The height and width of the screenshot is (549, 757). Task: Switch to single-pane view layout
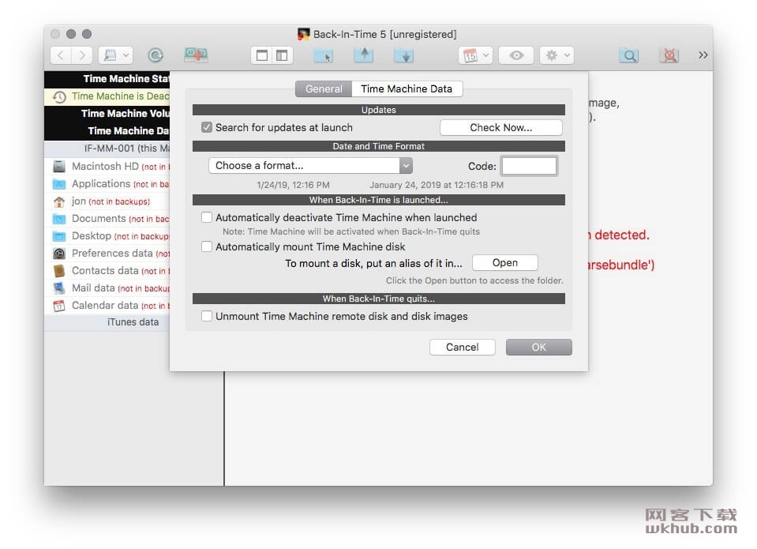point(261,55)
